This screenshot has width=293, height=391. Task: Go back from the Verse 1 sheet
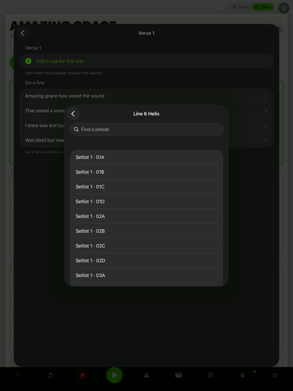[23, 33]
